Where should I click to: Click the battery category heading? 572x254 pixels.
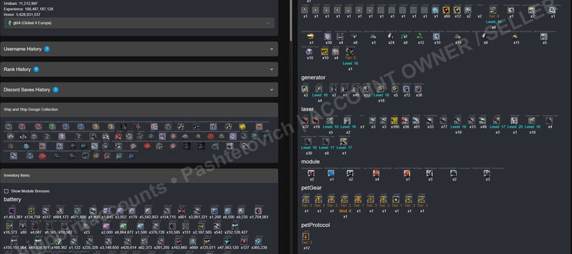[x=13, y=199]
